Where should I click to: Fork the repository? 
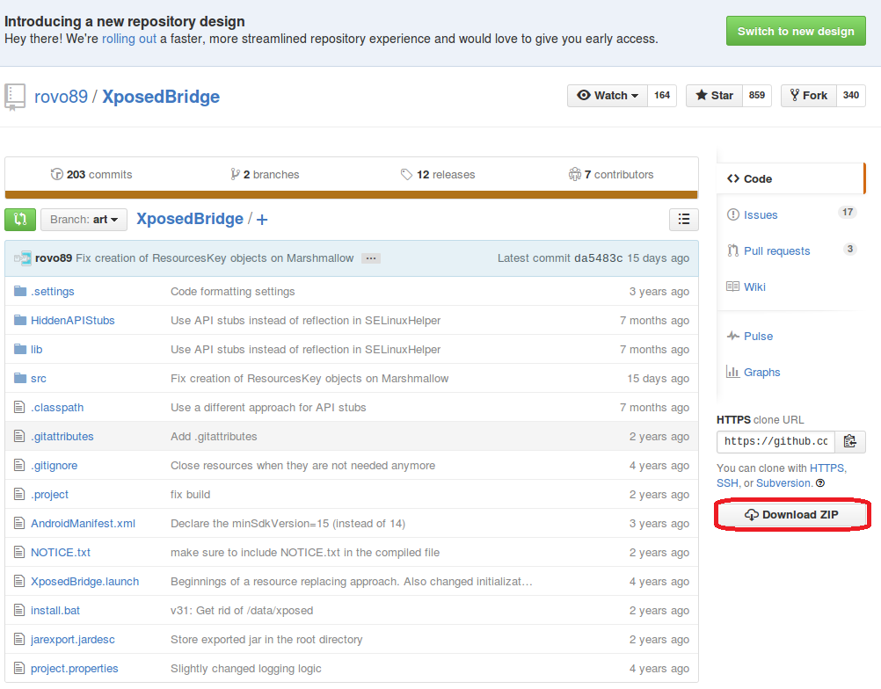point(809,96)
